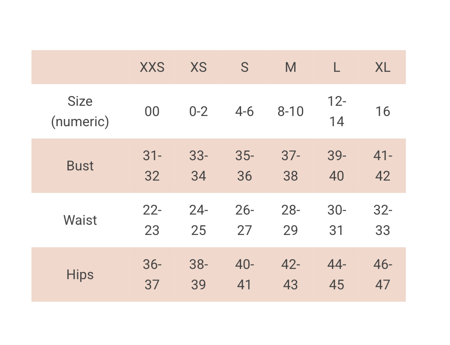Select the 28-29 waist measurement

click(x=290, y=220)
